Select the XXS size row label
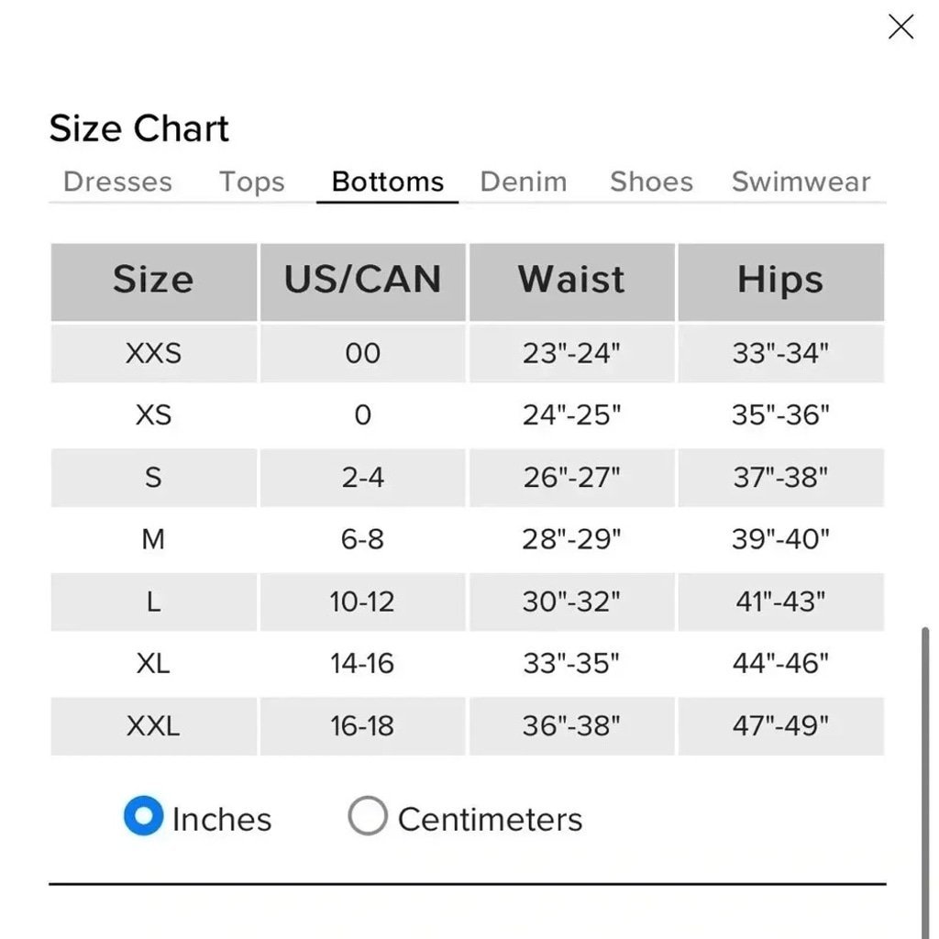Screen dimensions: 939x939 click(x=153, y=353)
